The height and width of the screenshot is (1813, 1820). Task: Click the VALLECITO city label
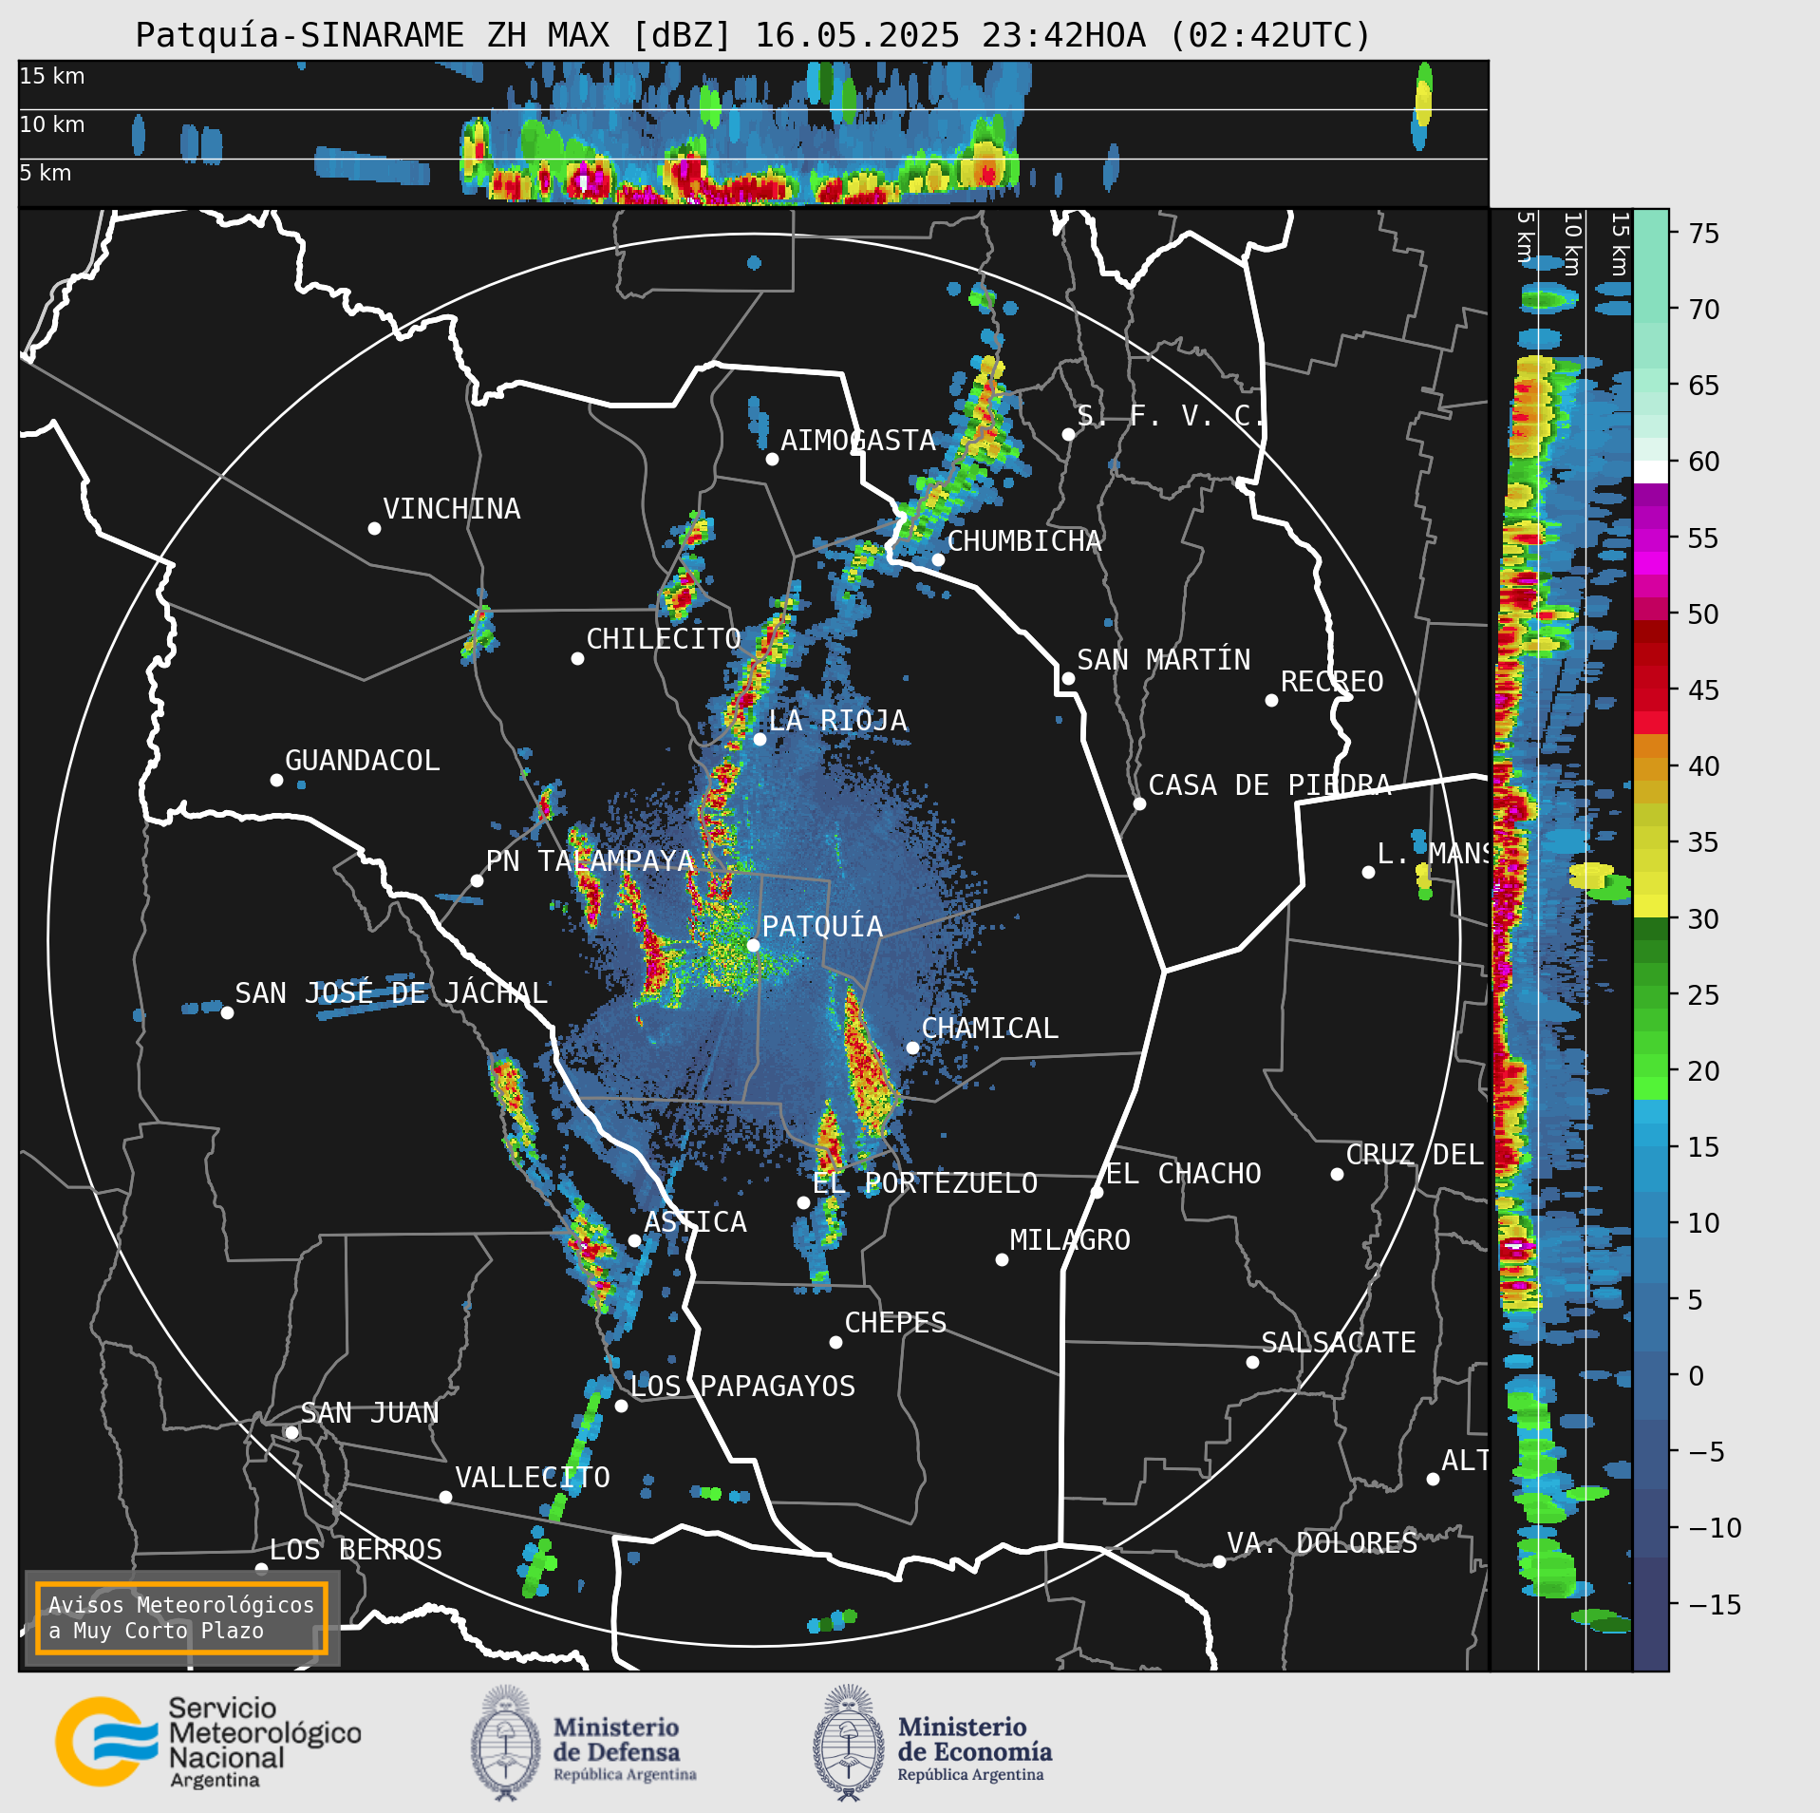[533, 1477]
